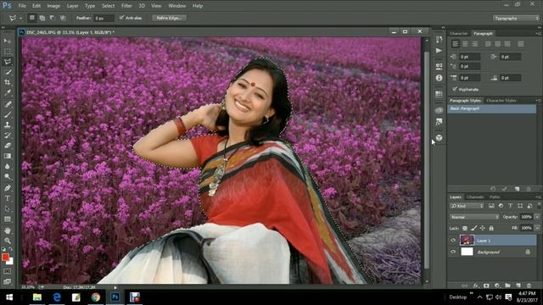
Task: Open the Fill slider arrow
Action: point(537,228)
